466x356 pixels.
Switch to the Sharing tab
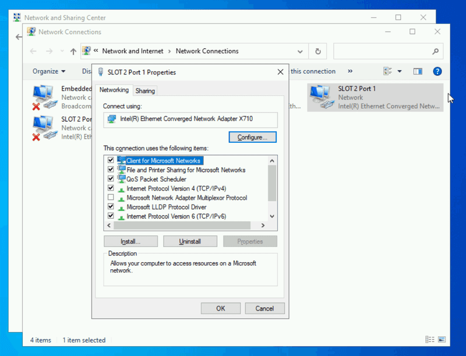145,90
